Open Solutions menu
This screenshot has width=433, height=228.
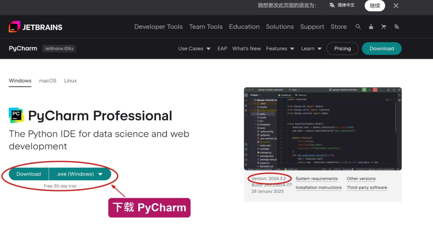tap(280, 27)
